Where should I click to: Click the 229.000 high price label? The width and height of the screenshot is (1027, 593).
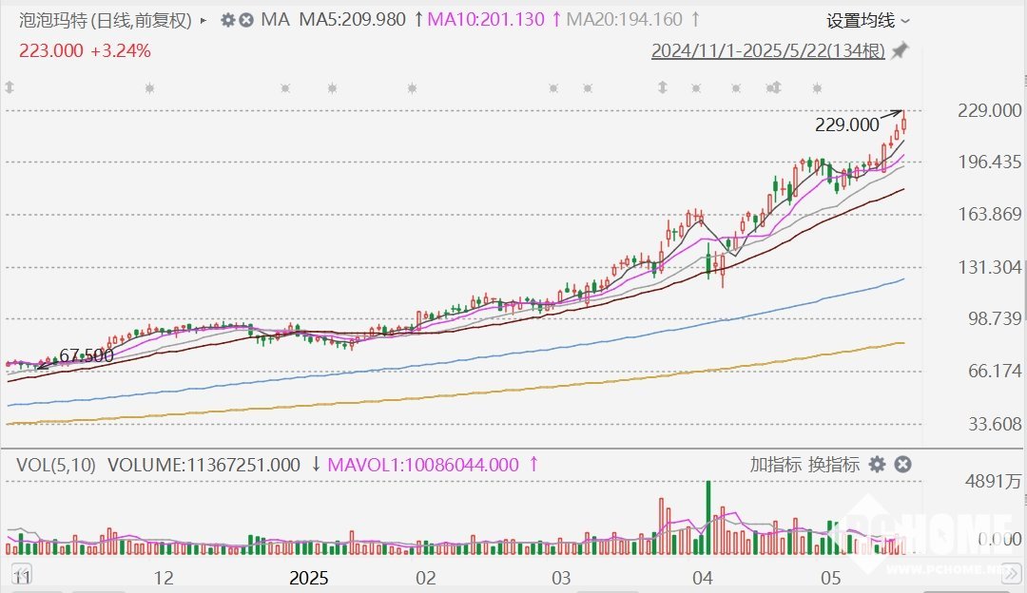coord(847,124)
